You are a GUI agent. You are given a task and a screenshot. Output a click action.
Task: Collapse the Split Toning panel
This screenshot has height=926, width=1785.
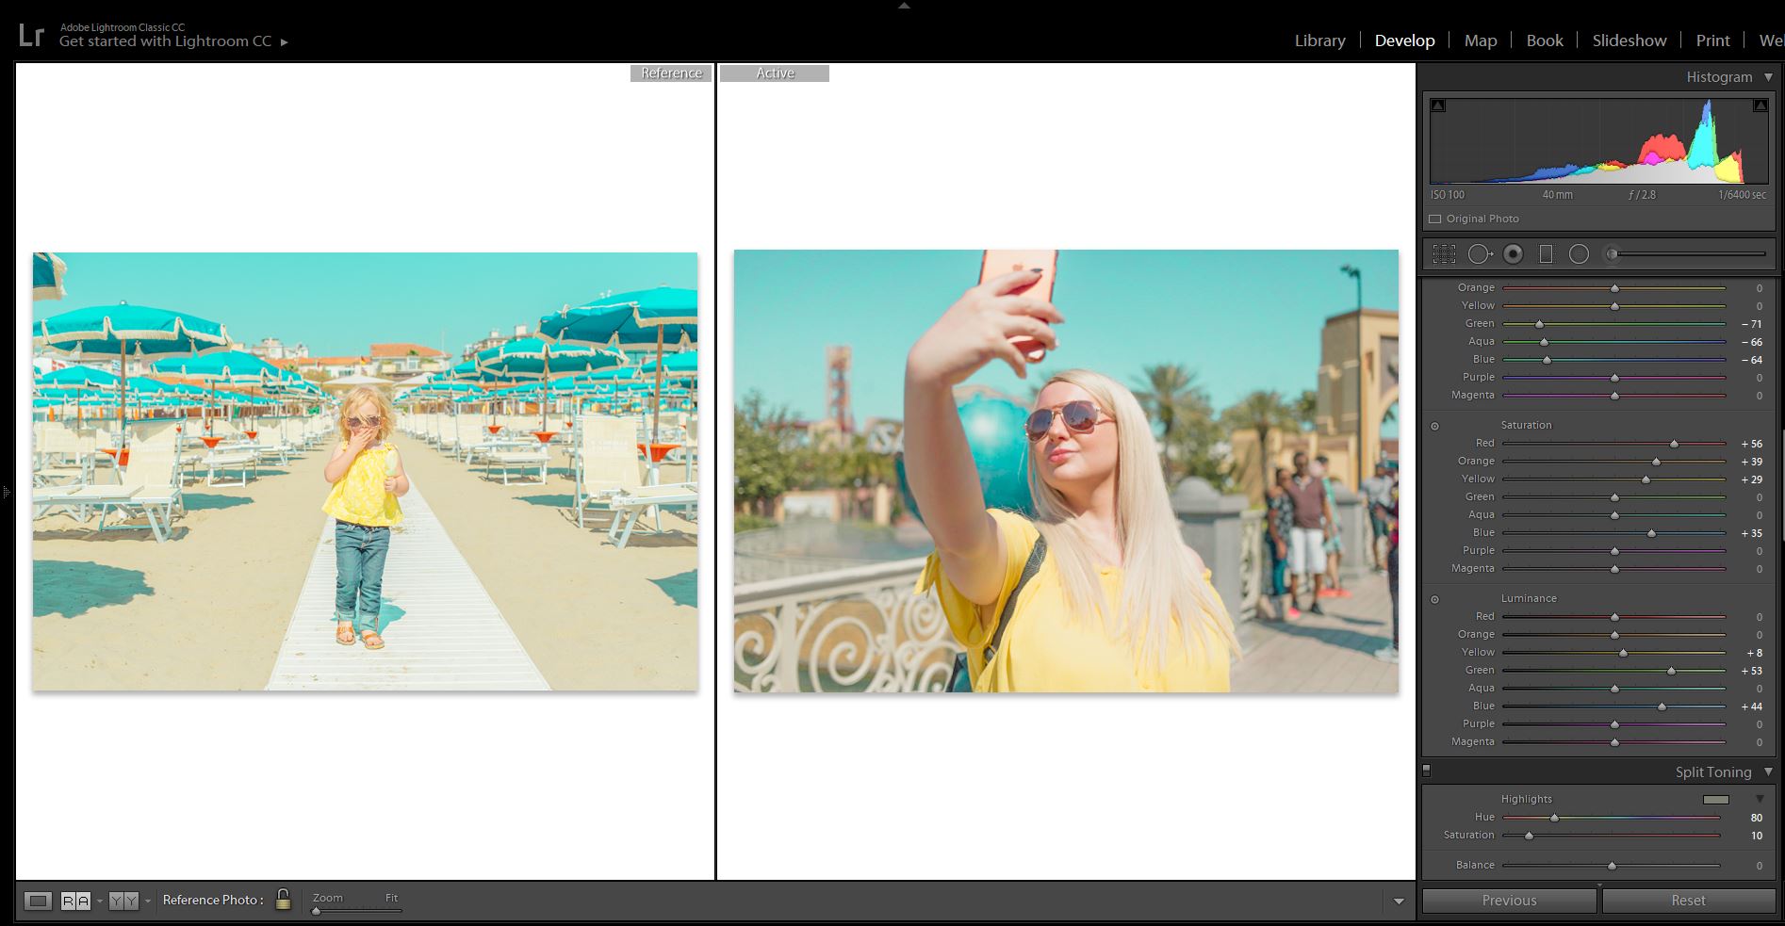[1768, 772]
